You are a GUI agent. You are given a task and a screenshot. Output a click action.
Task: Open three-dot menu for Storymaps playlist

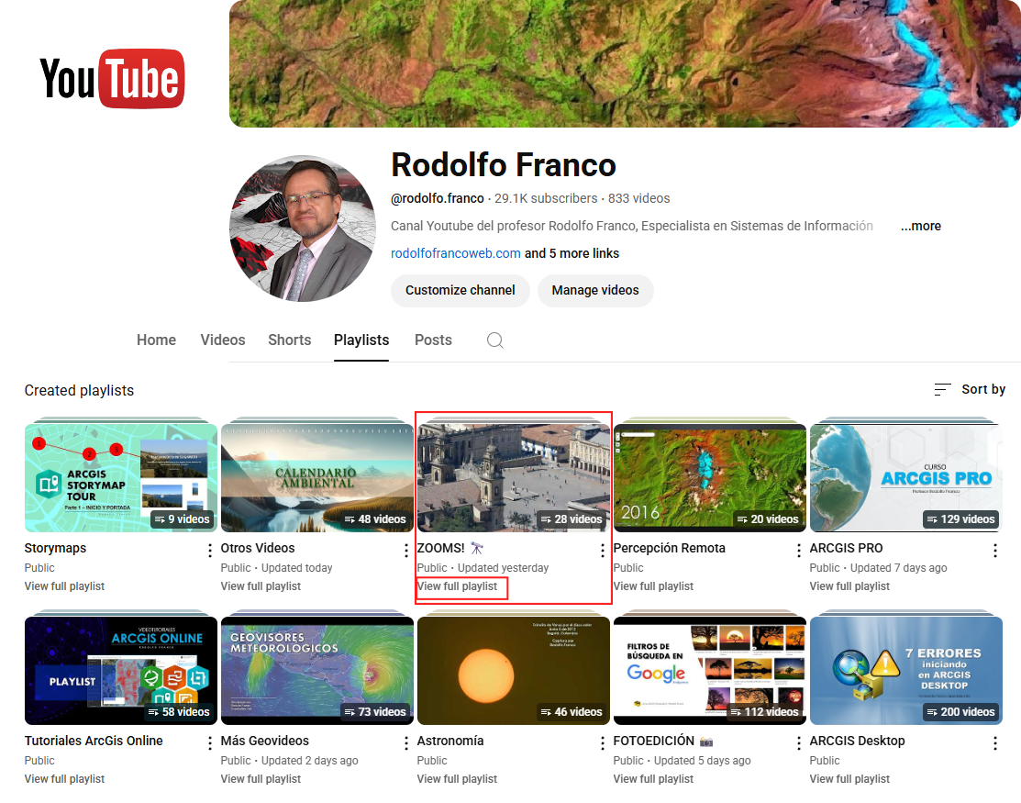[x=210, y=551]
